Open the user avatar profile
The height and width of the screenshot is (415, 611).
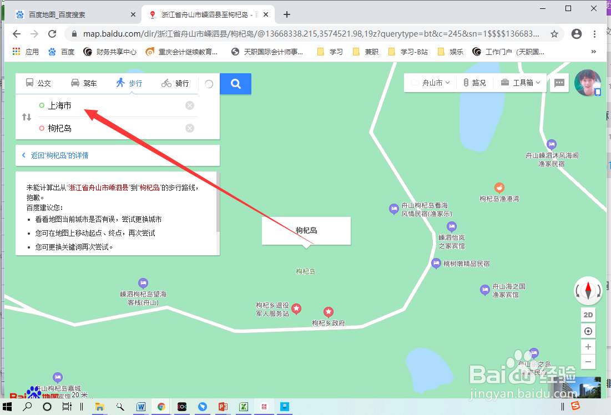click(x=588, y=83)
